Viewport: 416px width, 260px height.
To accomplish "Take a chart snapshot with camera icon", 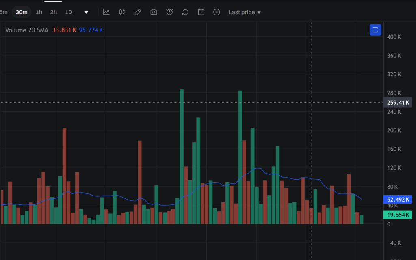I will point(154,12).
